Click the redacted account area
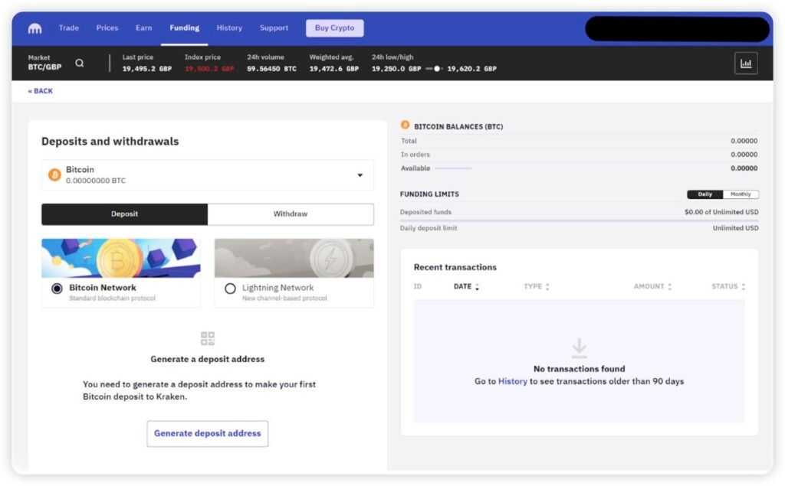Screen dimensions: 785x486 677,29
